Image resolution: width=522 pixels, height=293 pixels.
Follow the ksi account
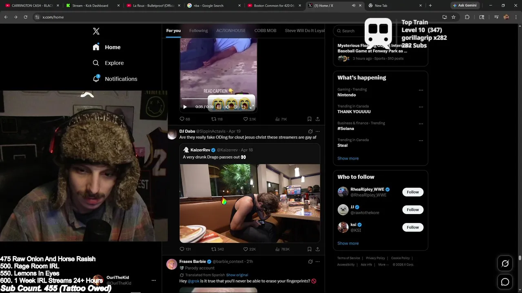[413, 227]
